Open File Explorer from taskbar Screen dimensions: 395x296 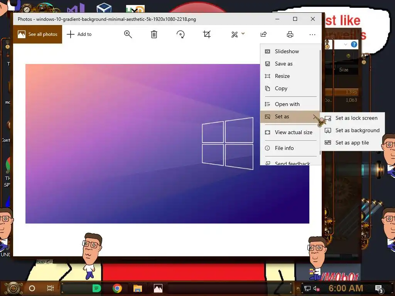[138, 288]
